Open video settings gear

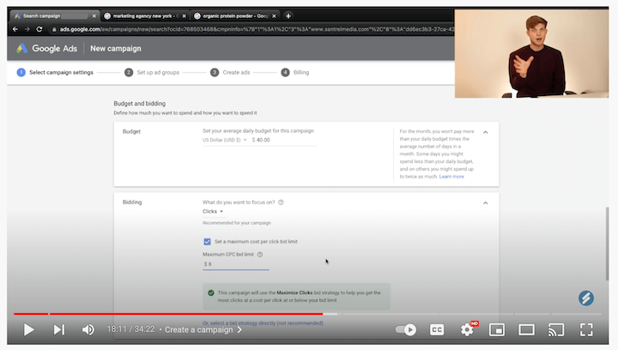(x=467, y=329)
